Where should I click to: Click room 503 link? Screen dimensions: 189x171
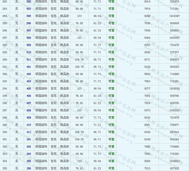coord(29,9)
